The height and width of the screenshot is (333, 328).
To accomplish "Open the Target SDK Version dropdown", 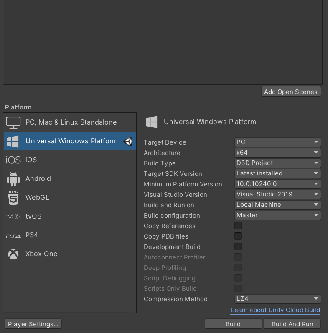I will [x=278, y=173].
